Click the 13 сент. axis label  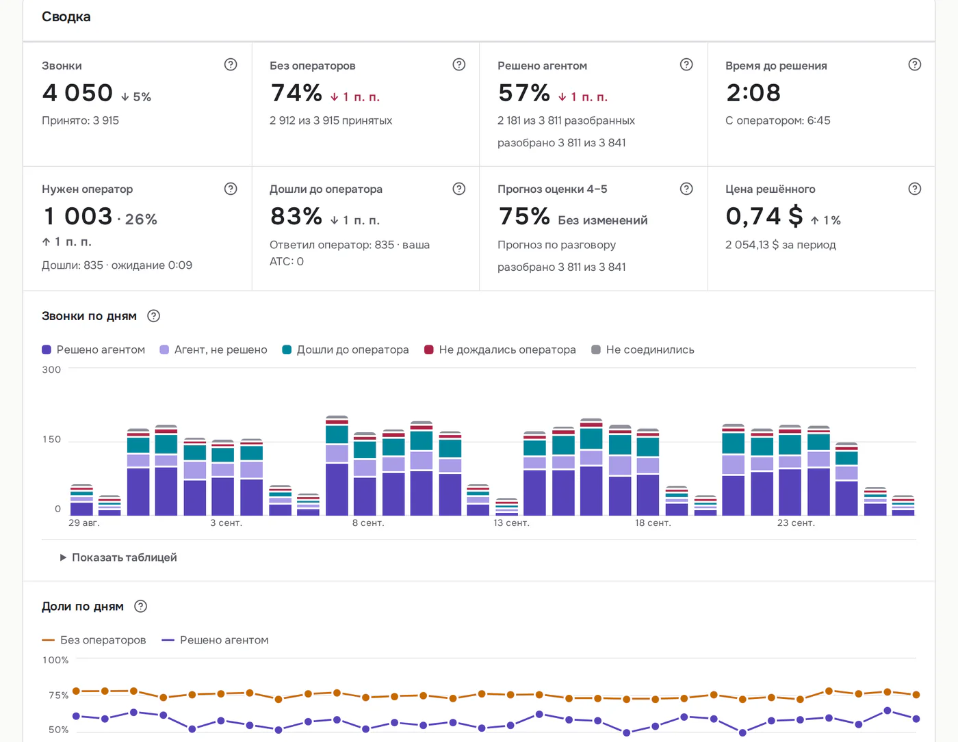pos(512,523)
